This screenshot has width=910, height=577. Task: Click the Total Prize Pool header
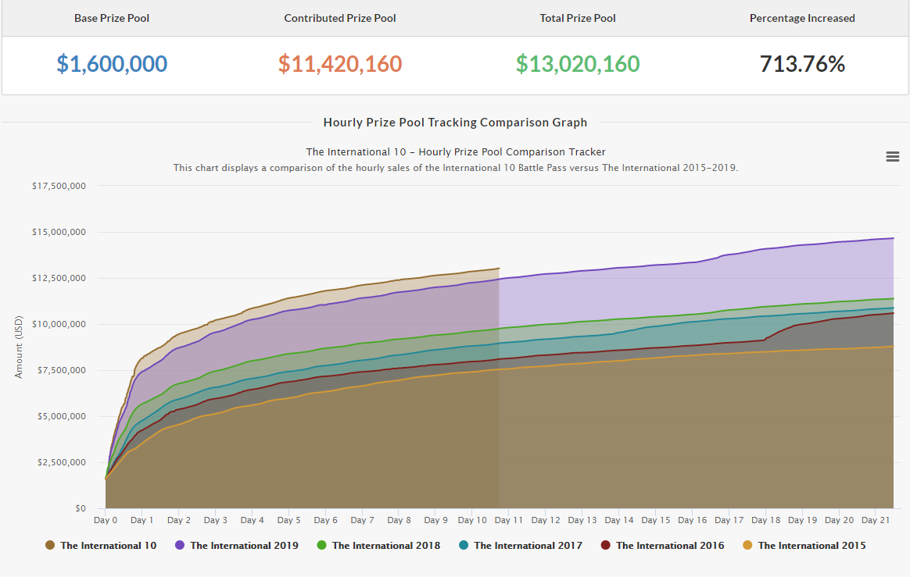(x=578, y=18)
